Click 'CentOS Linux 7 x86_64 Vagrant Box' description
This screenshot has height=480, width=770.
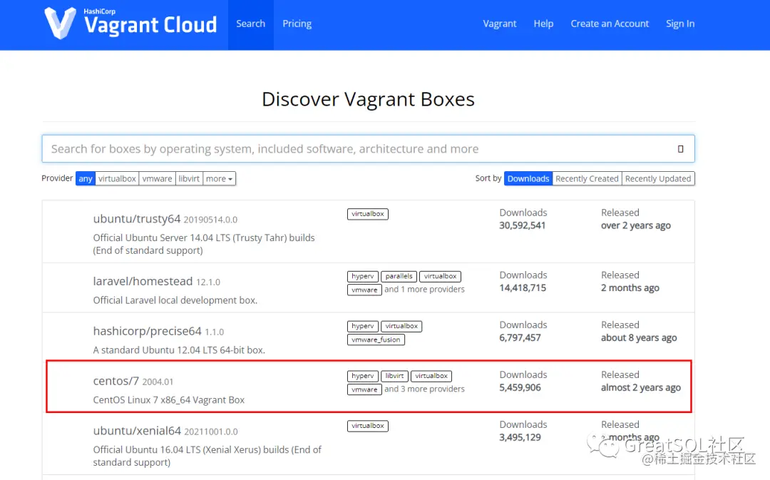tap(169, 400)
